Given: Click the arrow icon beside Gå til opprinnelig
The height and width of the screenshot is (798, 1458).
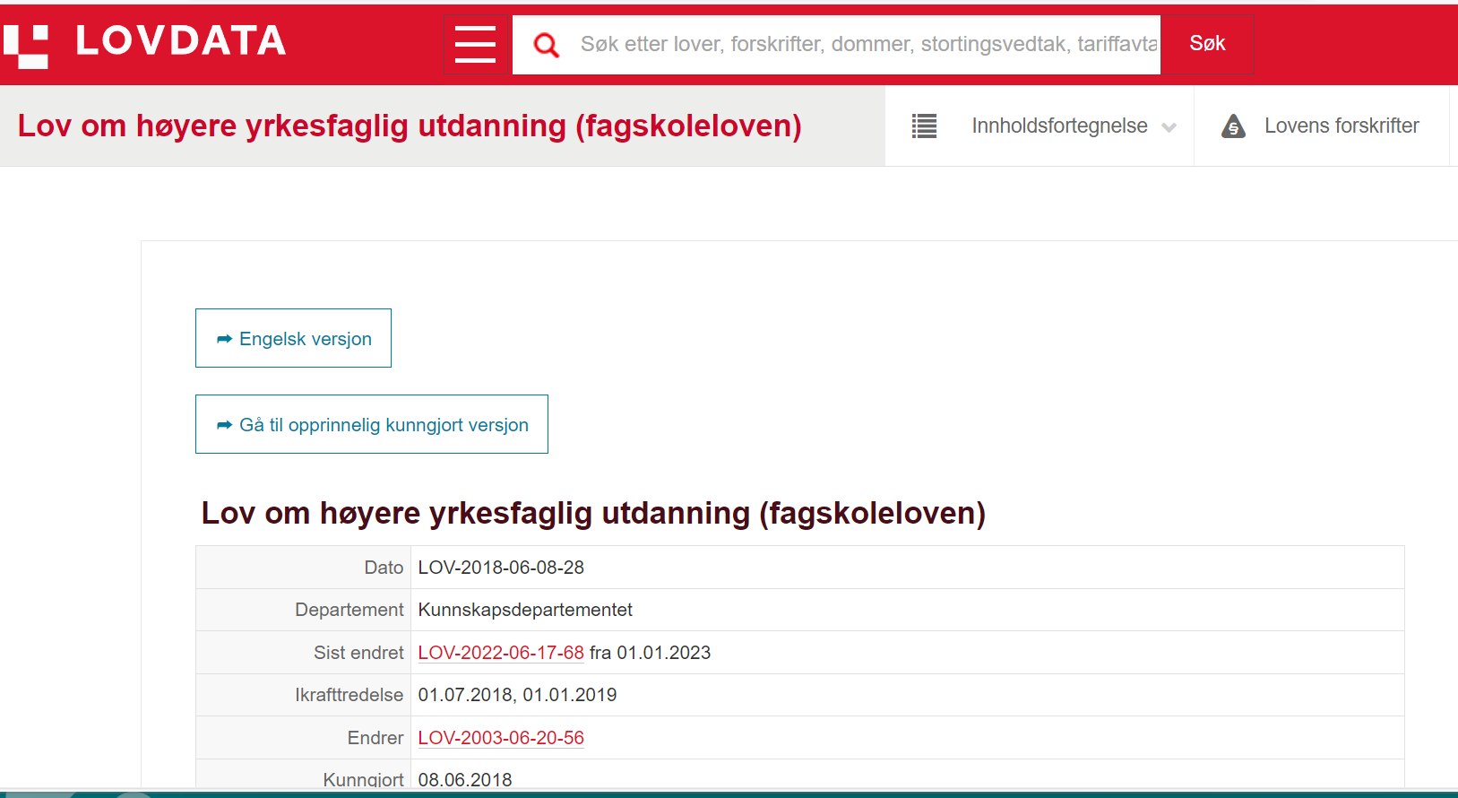Looking at the screenshot, I should 224,425.
